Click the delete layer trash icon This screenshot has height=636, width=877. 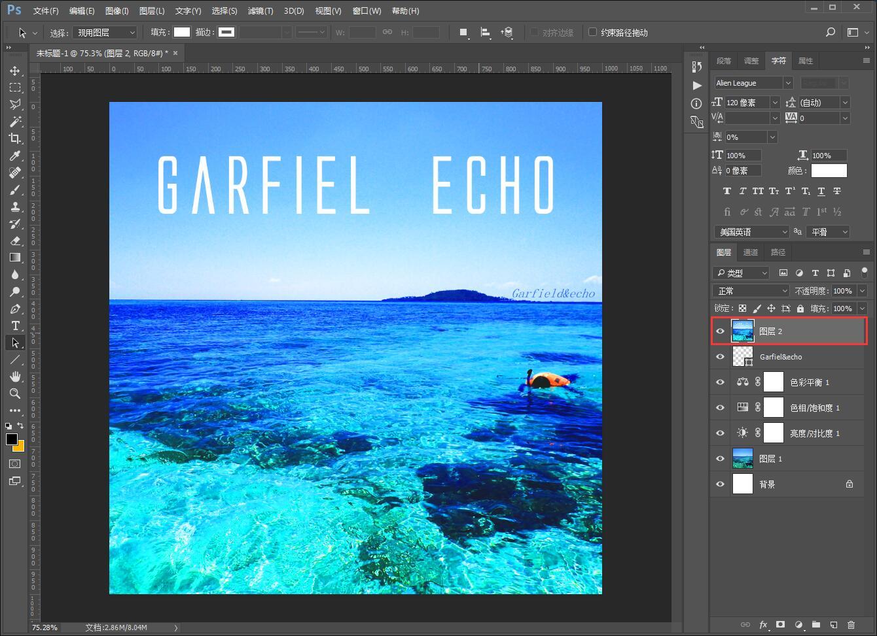tap(851, 625)
